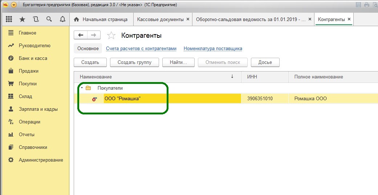Click the Создать группу button
Viewport: 378px width, 195px height.
(134, 62)
